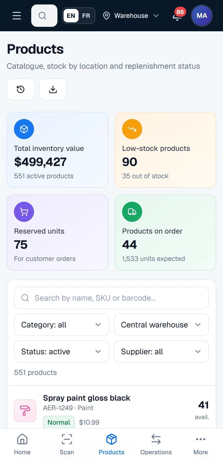223x461 pixels.
Task: Click the download export button
Action: [53, 89]
